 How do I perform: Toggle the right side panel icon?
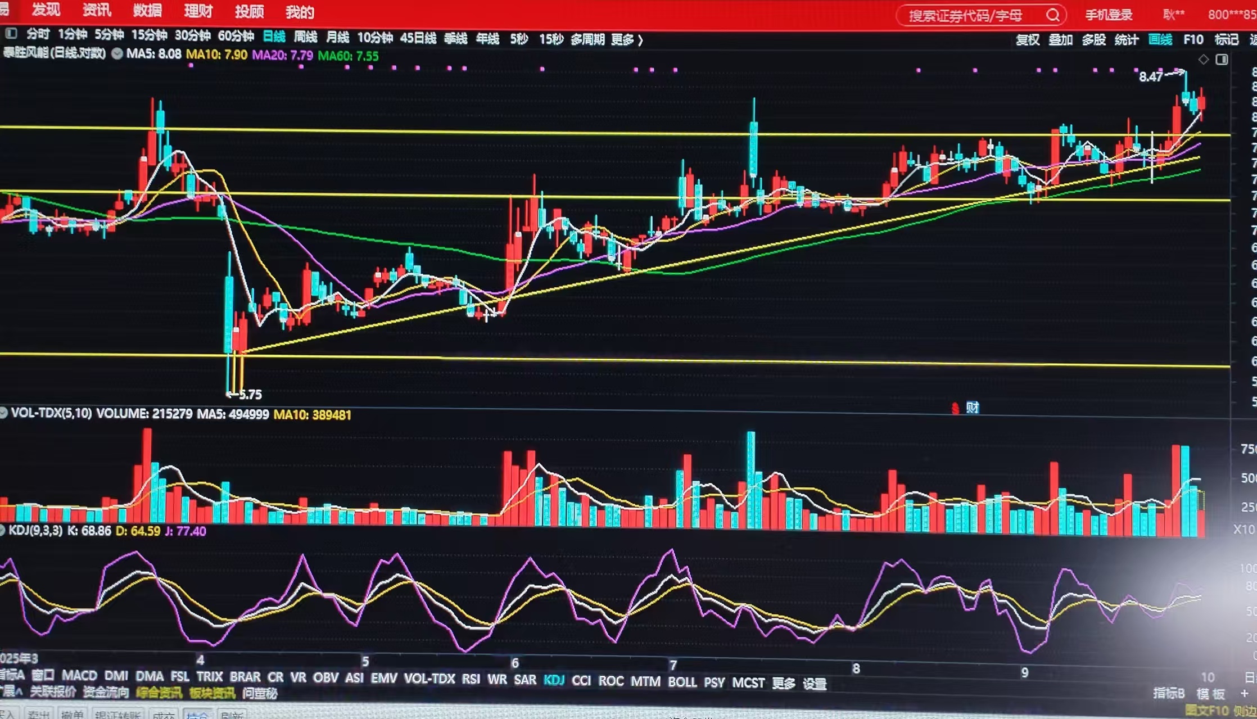click(x=1222, y=60)
